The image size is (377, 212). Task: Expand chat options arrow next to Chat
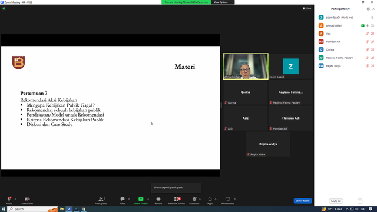tap(129, 199)
